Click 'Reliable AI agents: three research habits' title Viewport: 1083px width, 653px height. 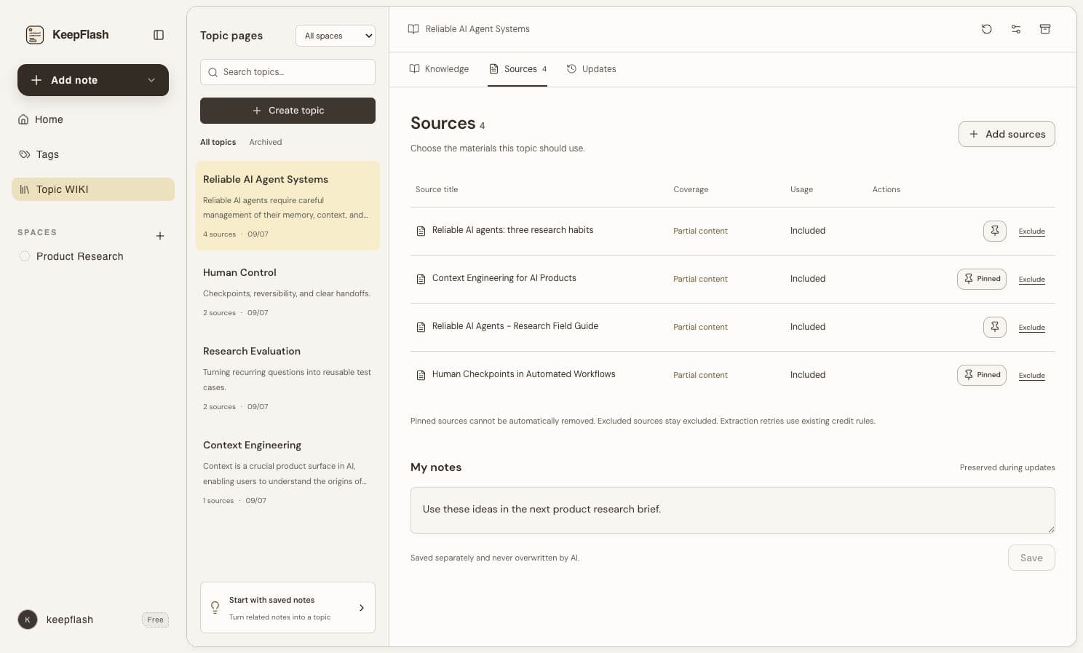click(512, 230)
